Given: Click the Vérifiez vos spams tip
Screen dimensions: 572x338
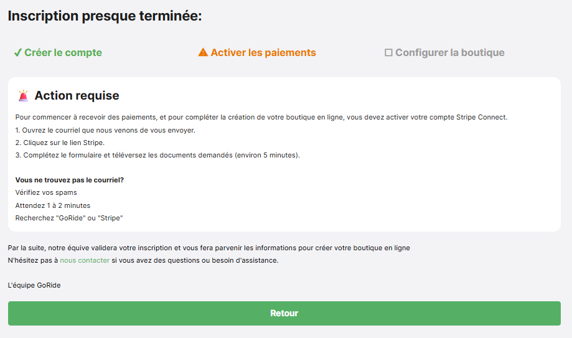Looking at the screenshot, I should [46, 192].
